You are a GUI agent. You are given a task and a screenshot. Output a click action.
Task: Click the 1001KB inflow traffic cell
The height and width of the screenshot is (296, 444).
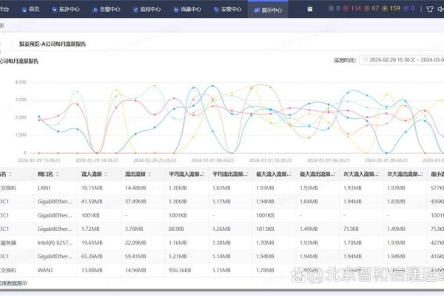coord(90,215)
